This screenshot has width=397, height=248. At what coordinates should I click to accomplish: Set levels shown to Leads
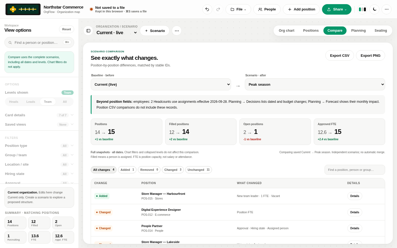click(31, 102)
